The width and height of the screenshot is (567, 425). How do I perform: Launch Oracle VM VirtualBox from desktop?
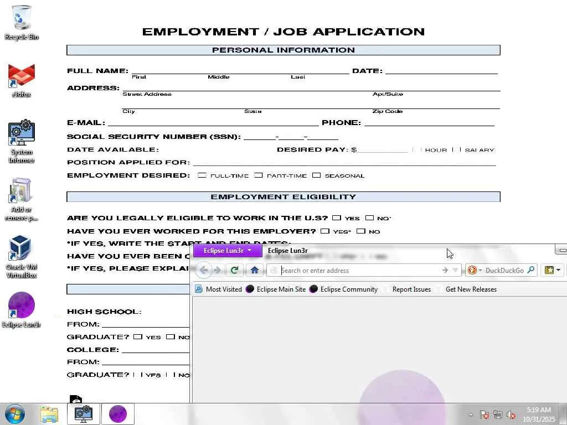coord(22,257)
